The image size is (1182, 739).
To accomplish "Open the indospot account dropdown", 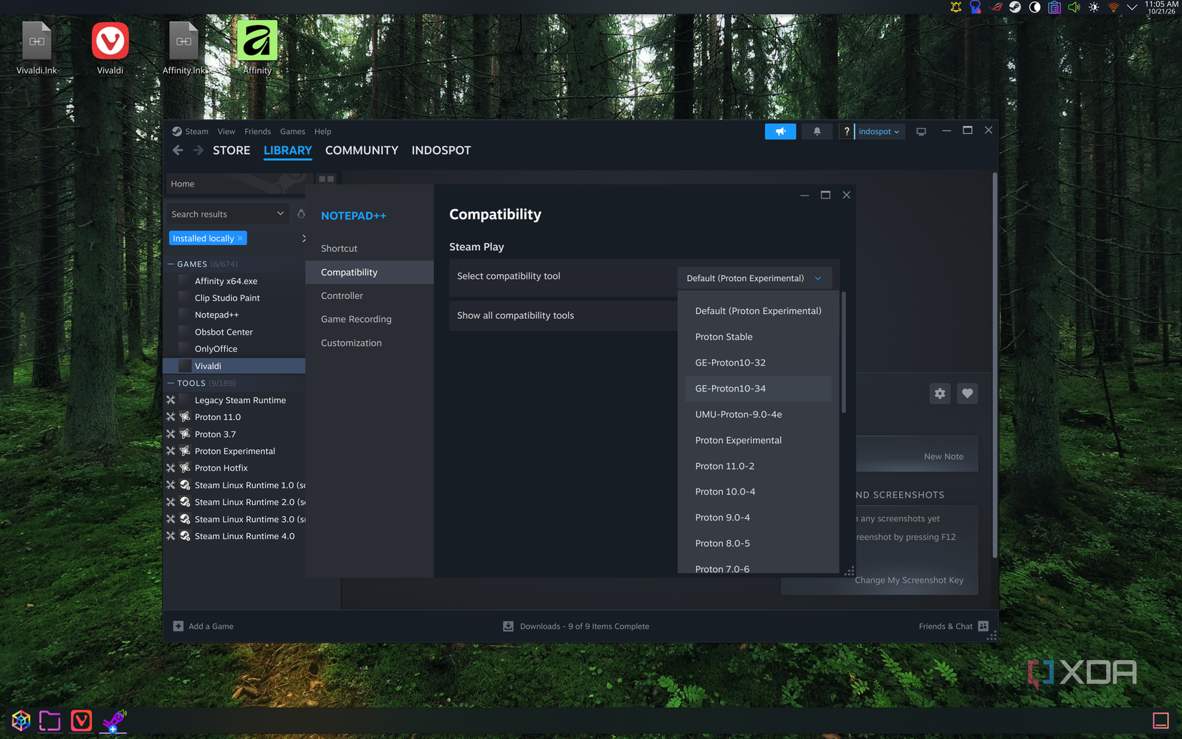I will (879, 131).
